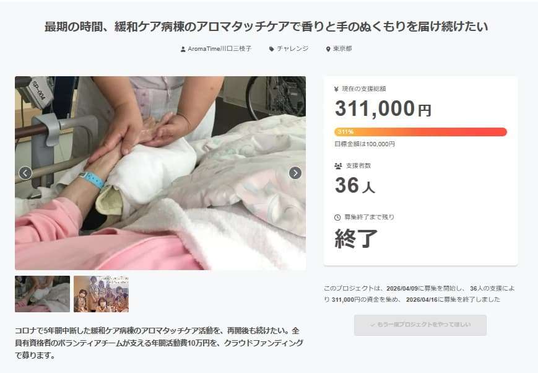Click the main hand massage photo
The image size is (538, 373).
click(160, 173)
